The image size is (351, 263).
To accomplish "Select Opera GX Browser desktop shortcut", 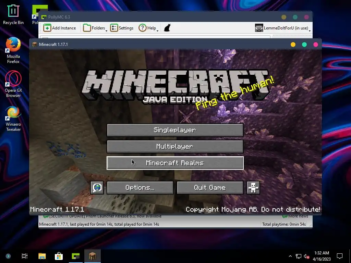I will point(13,84).
